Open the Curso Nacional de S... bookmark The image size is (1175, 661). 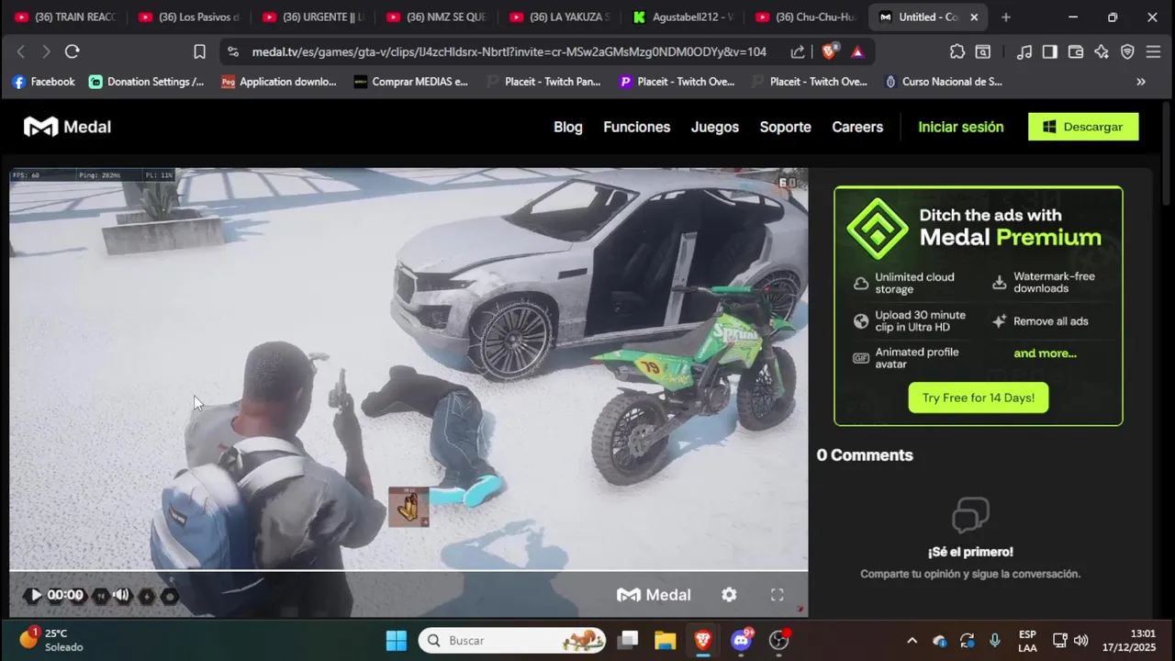[x=943, y=82]
